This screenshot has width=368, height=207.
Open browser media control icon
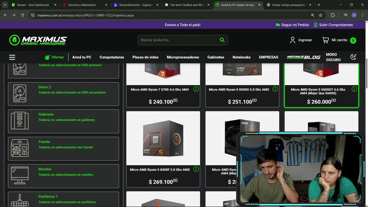click(x=345, y=15)
